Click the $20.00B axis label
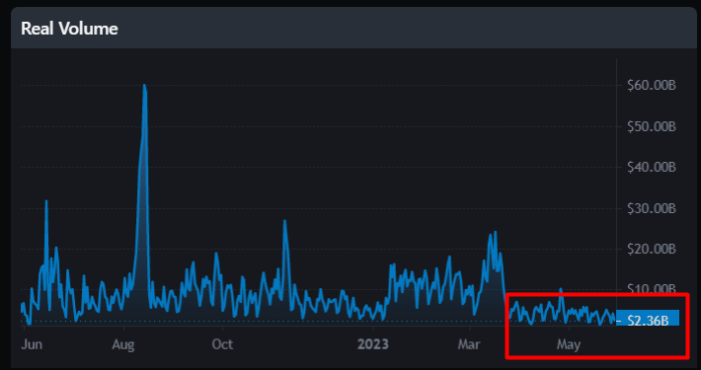The width and height of the screenshot is (701, 370). [652, 250]
